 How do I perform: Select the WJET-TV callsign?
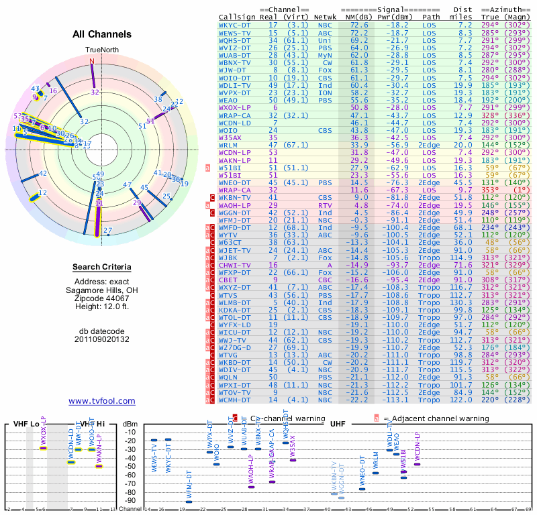(234, 251)
